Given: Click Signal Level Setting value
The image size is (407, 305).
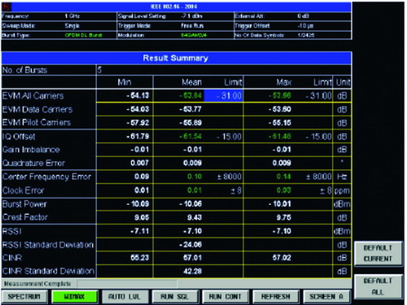Looking at the screenshot, I should coord(191,16).
